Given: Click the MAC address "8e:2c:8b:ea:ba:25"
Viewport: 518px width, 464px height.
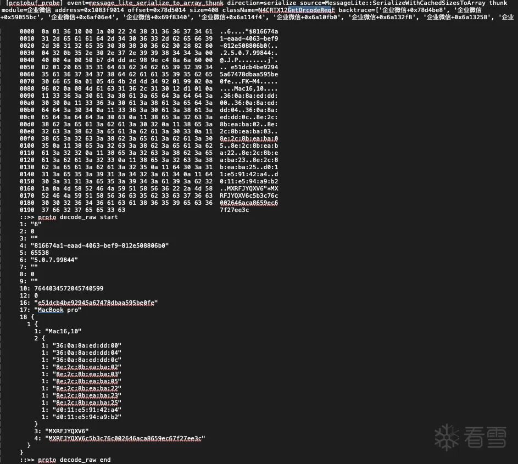Looking at the screenshot, I should (87, 402).
